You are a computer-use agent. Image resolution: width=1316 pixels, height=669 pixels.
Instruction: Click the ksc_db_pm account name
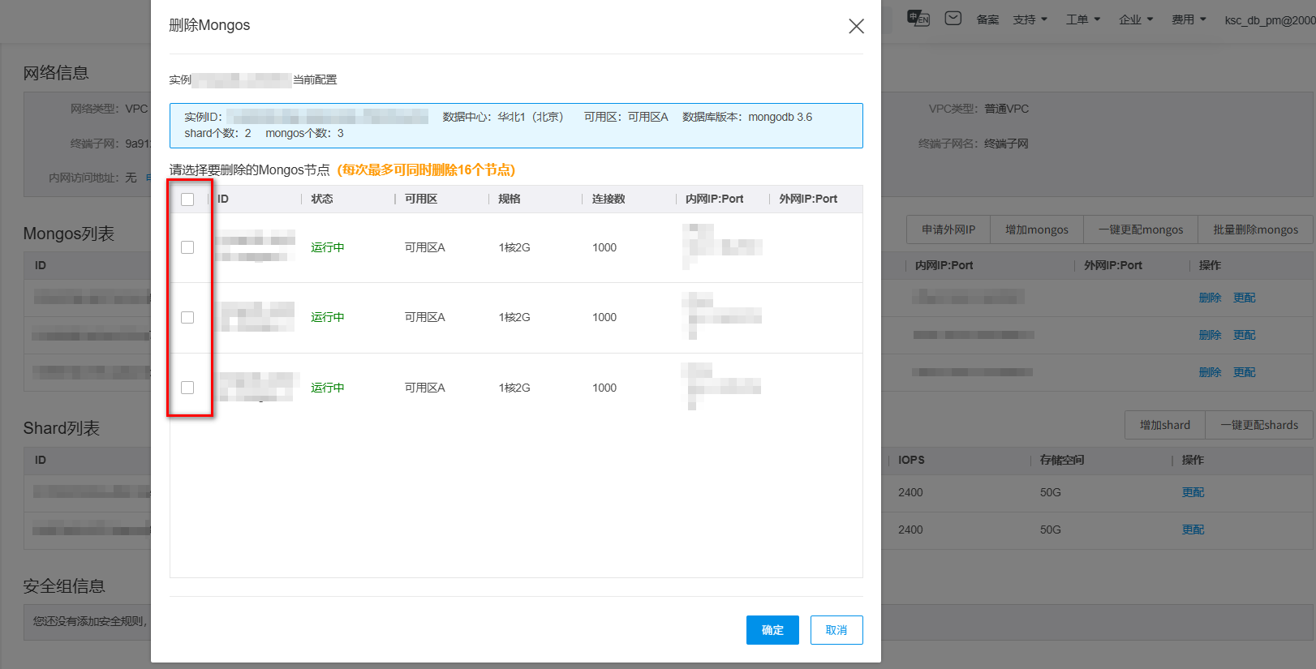click(x=1269, y=20)
